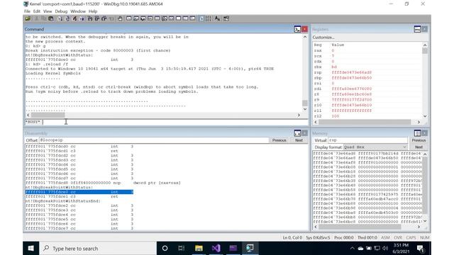Click Command output scroll-down arrow
This screenshot has height=255, width=454.
coord(305,109)
